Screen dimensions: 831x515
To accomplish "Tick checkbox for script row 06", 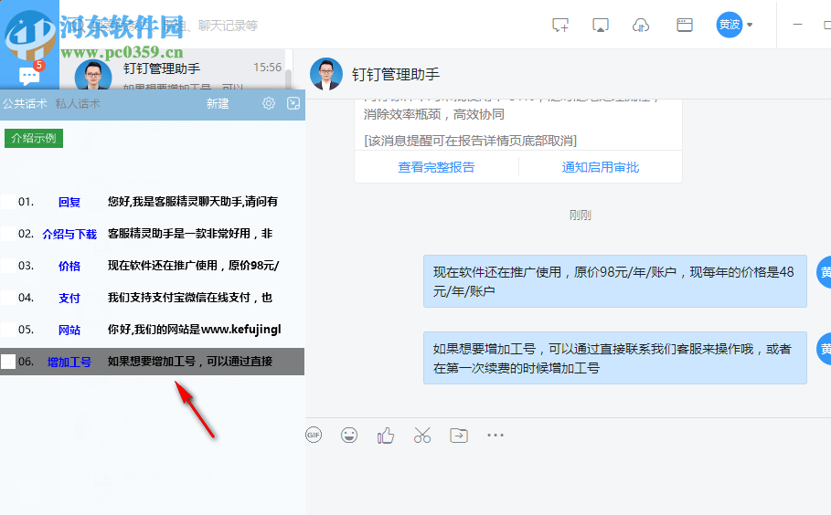I will pos(8,362).
